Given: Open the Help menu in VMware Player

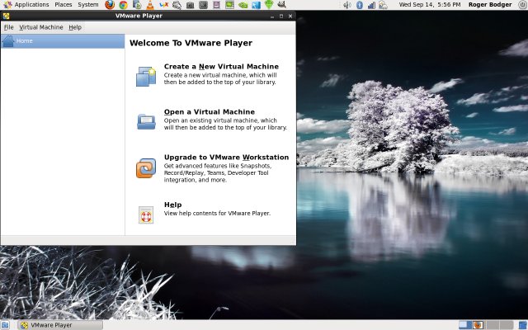Looking at the screenshot, I should click(75, 27).
